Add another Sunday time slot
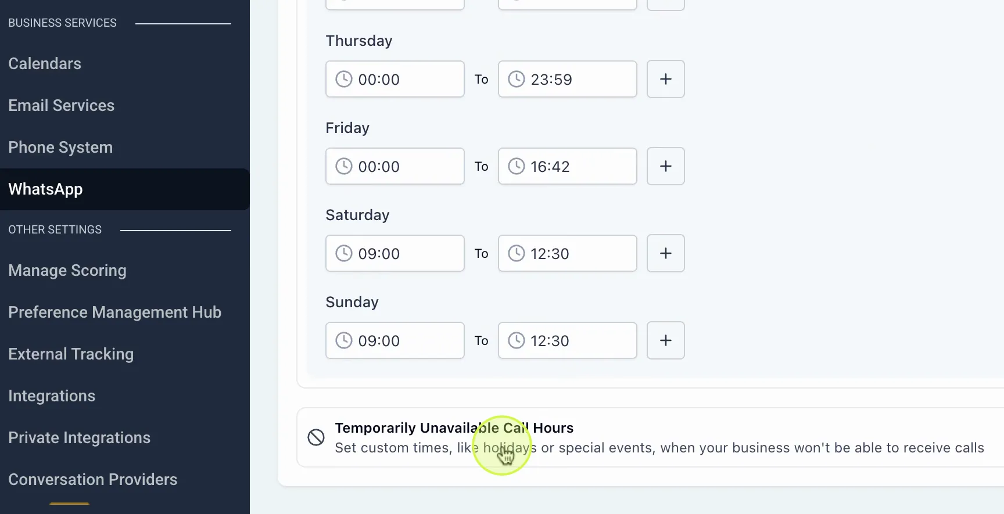Viewport: 1004px width, 514px height. tap(666, 340)
